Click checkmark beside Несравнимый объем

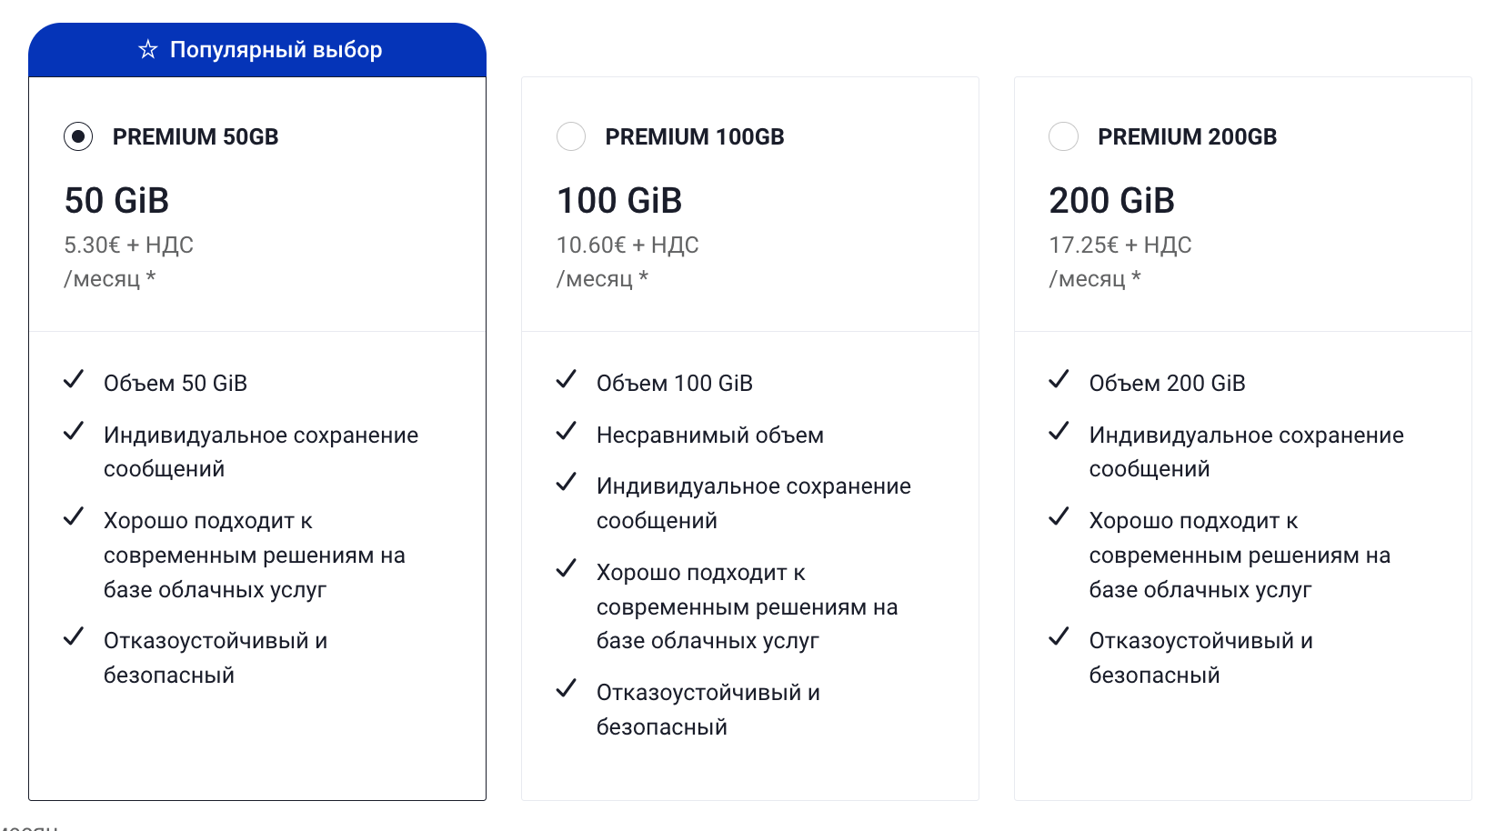[x=567, y=431]
